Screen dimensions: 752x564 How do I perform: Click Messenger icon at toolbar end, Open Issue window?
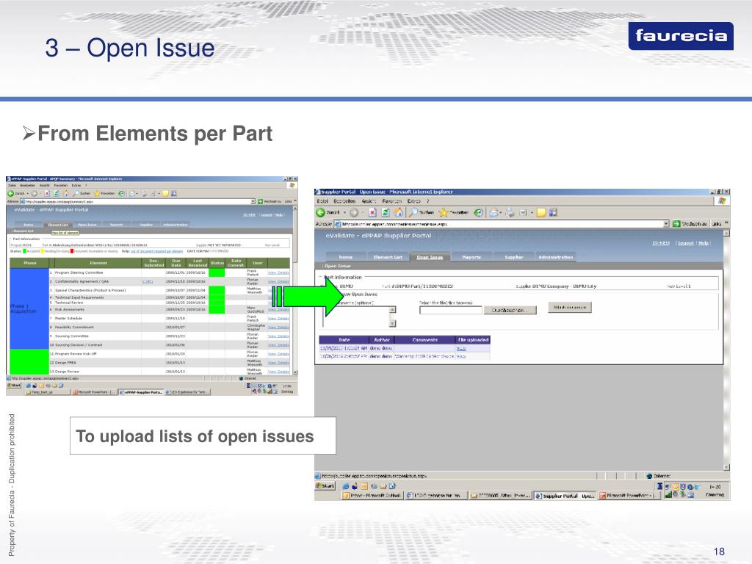click(554, 212)
